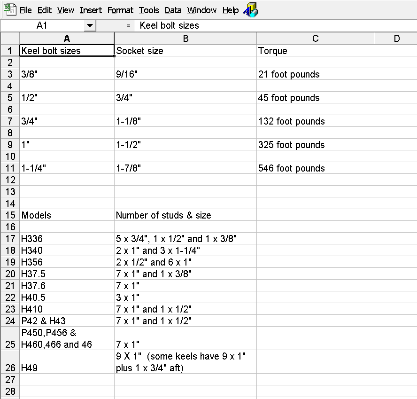The width and height of the screenshot is (417, 399).
Task: Select row 1 header
Action: (10, 51)
